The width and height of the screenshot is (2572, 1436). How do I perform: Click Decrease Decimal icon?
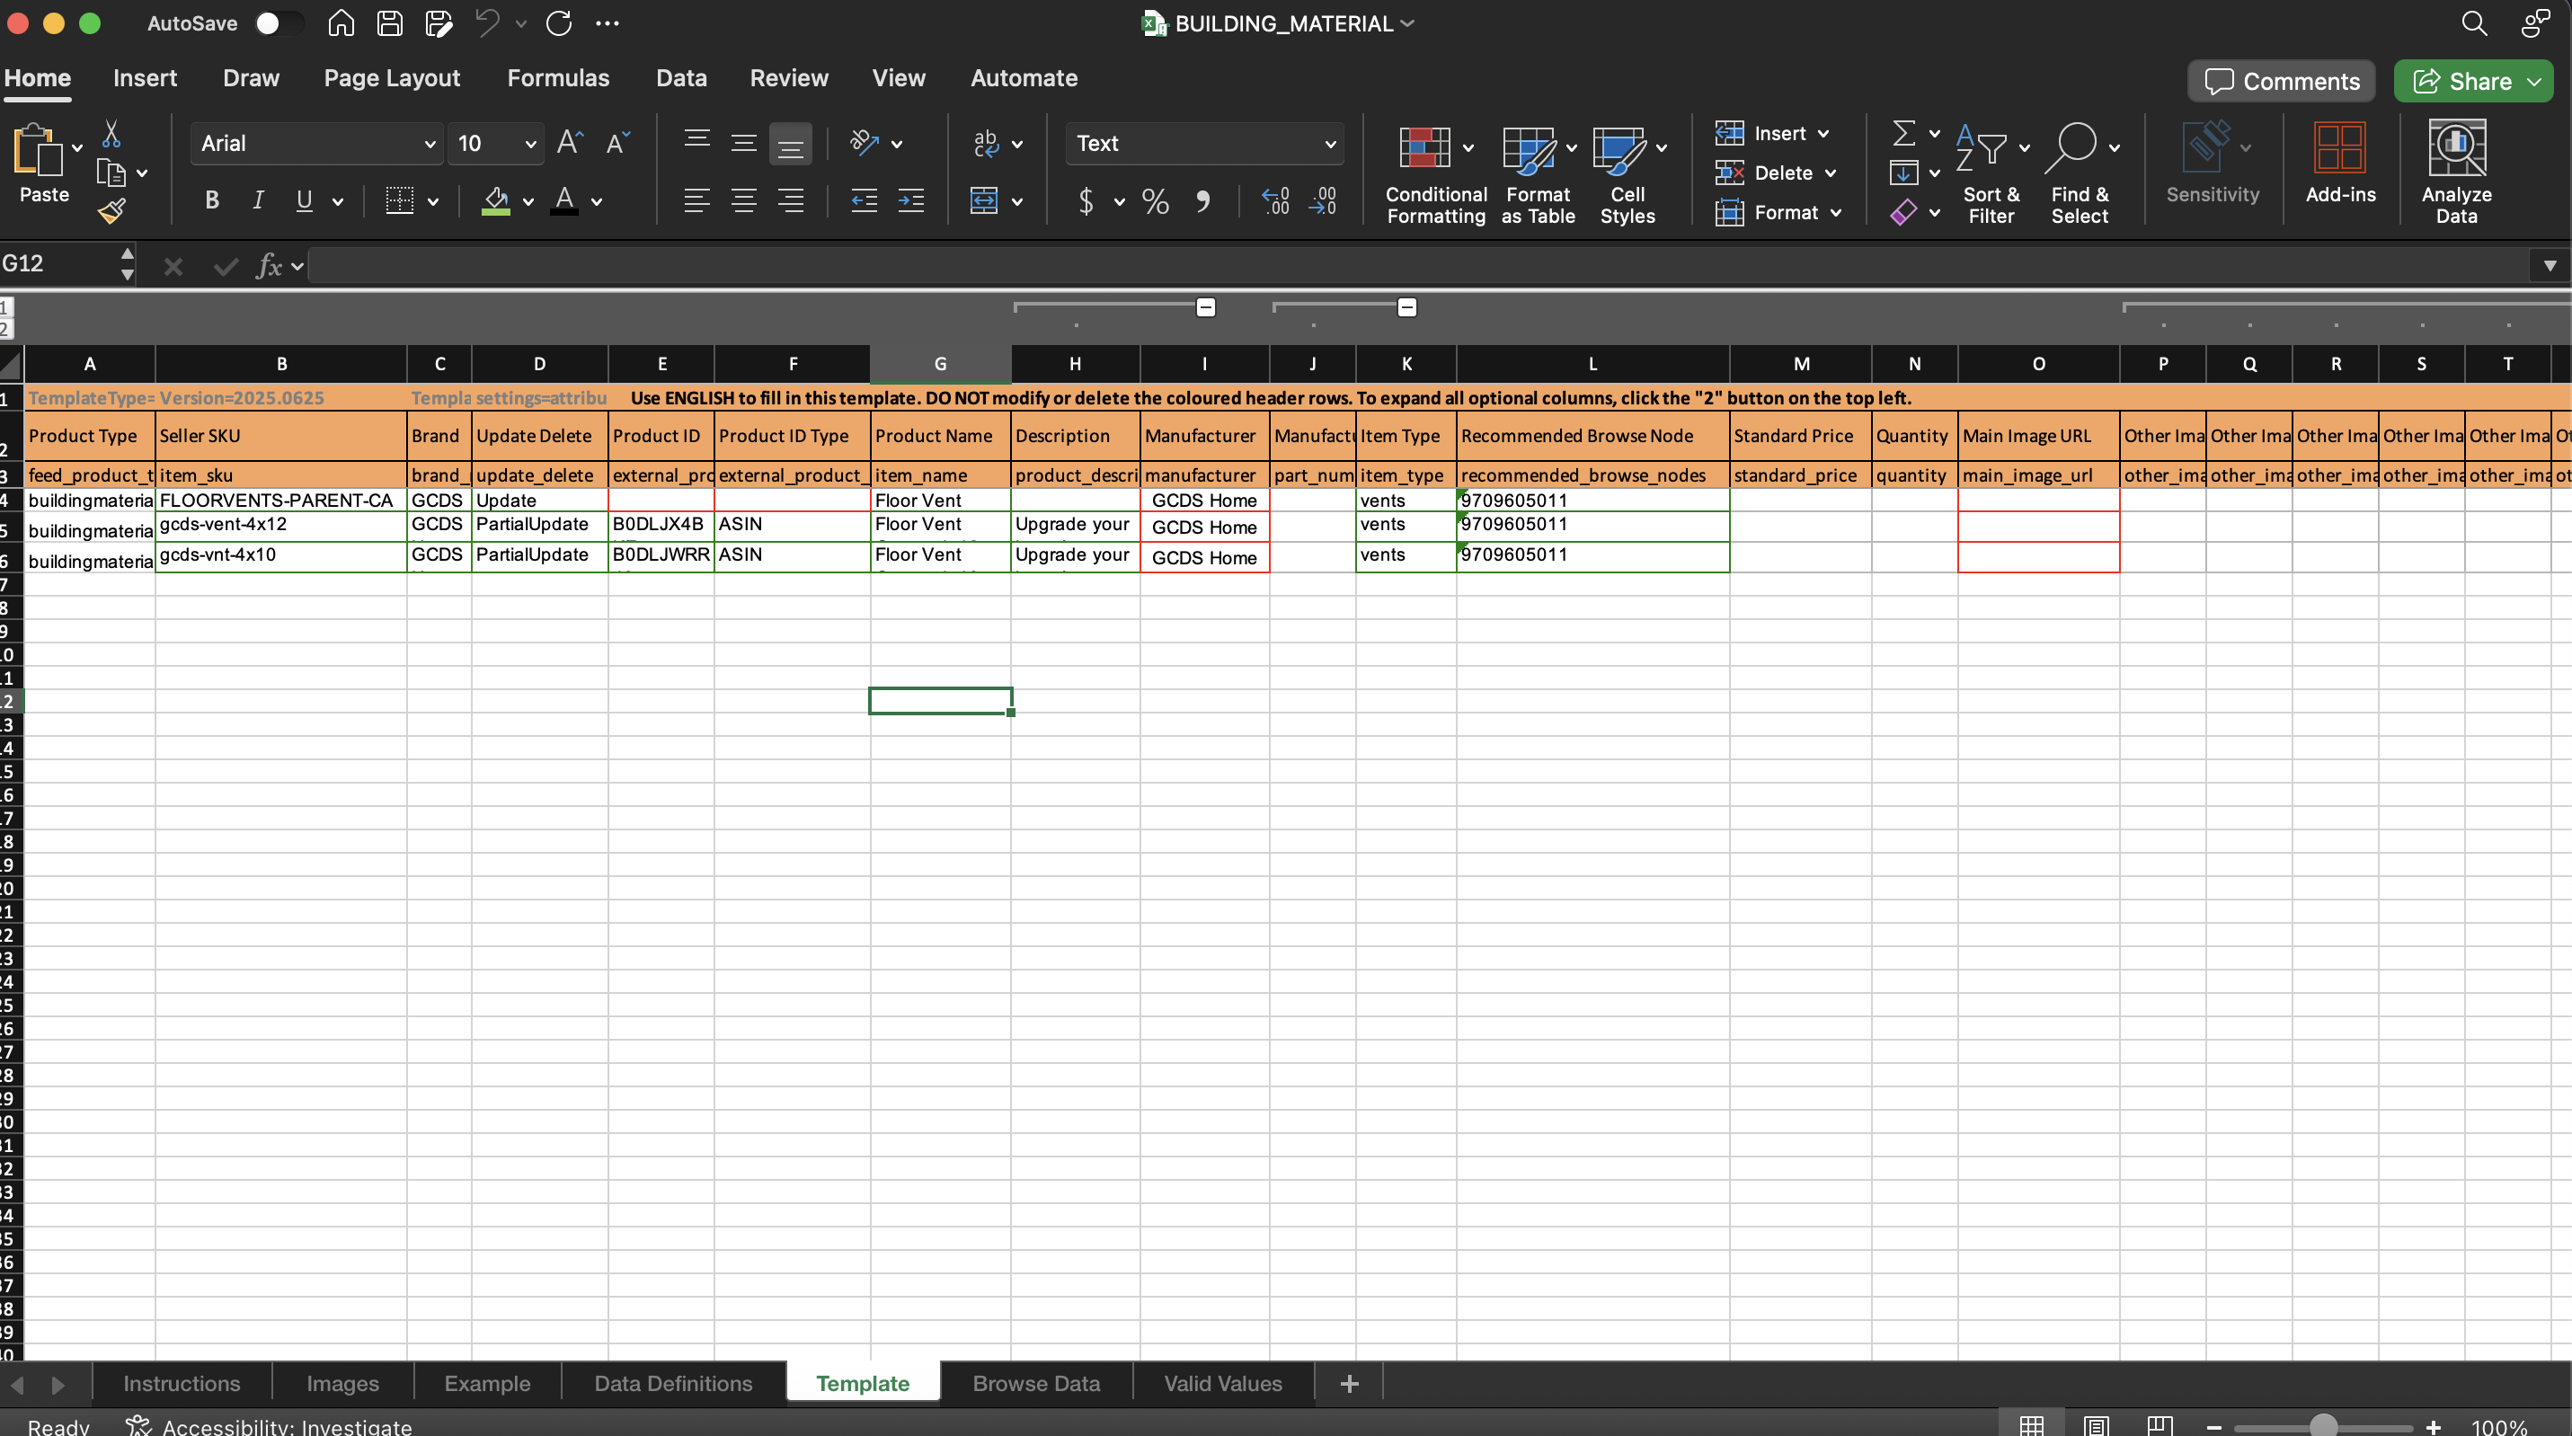(1322, 200)
